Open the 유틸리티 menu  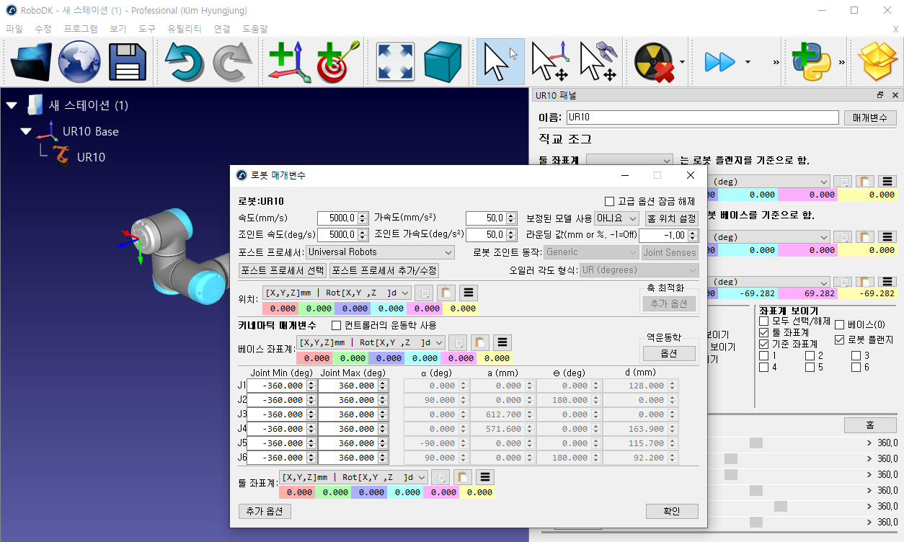pos(185,29)
